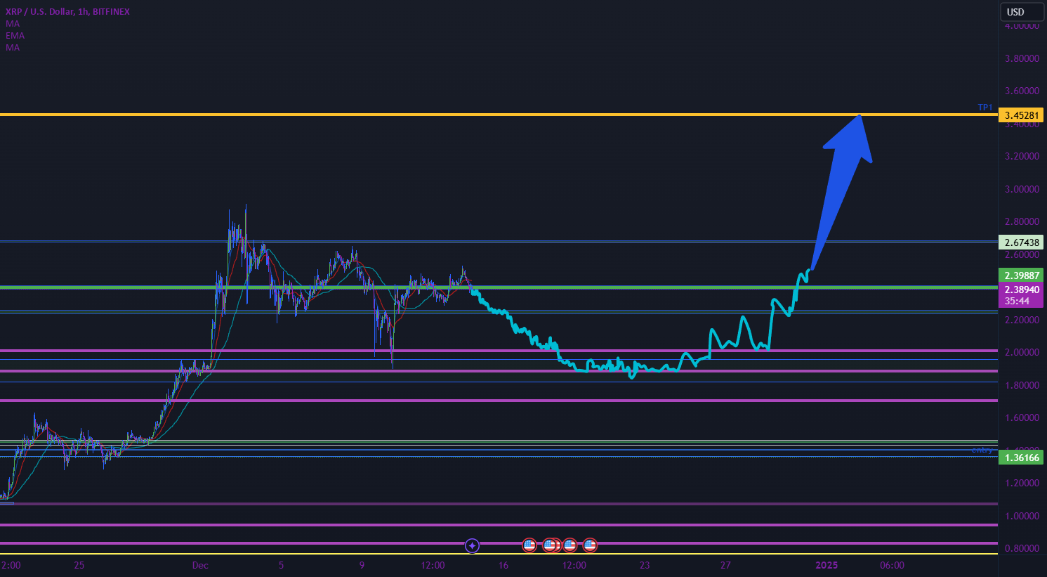Click the purple star event marker icon
Viewport: 1047px width, 577px height.
(473, 545)
